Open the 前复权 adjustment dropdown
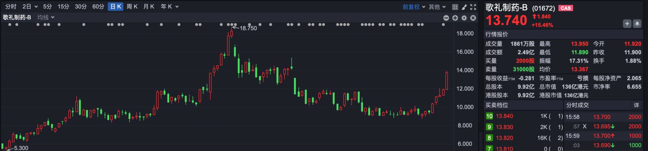Screen dimensions: 648x151 (413, 7)
